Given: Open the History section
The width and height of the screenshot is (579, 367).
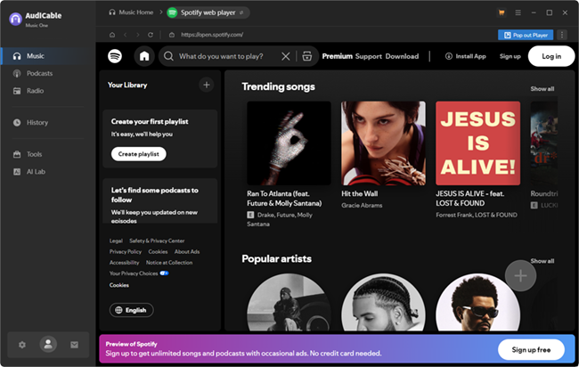Looking at the screenshot, I should click(48, 123).
